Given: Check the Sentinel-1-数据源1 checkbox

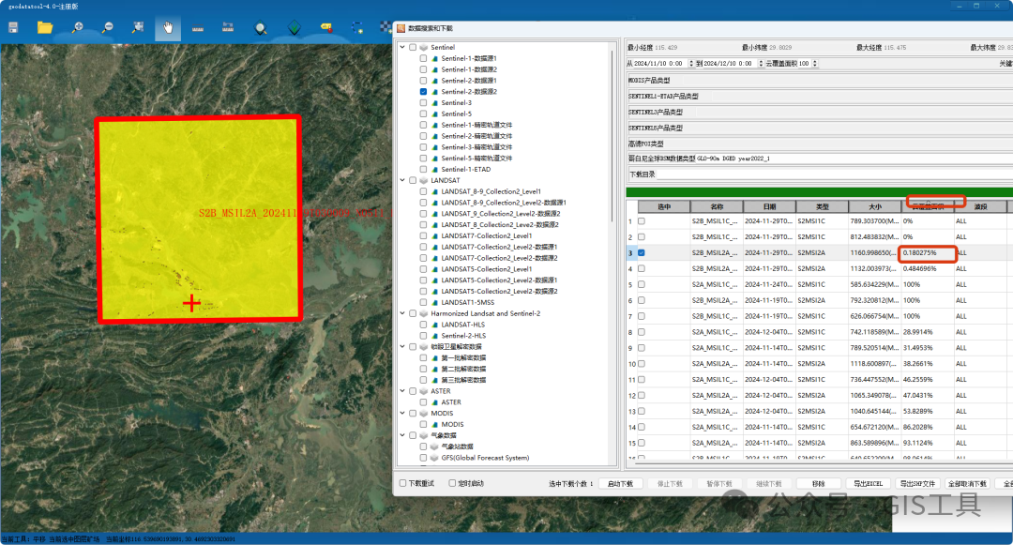Looking at the screenshot, I should click(x=423, y=58).
